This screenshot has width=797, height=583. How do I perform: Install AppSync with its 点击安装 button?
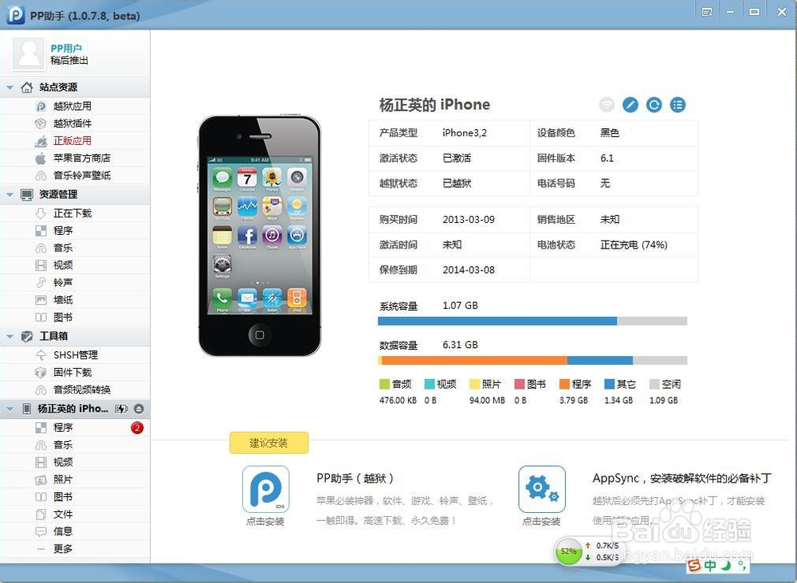[542, 522]
